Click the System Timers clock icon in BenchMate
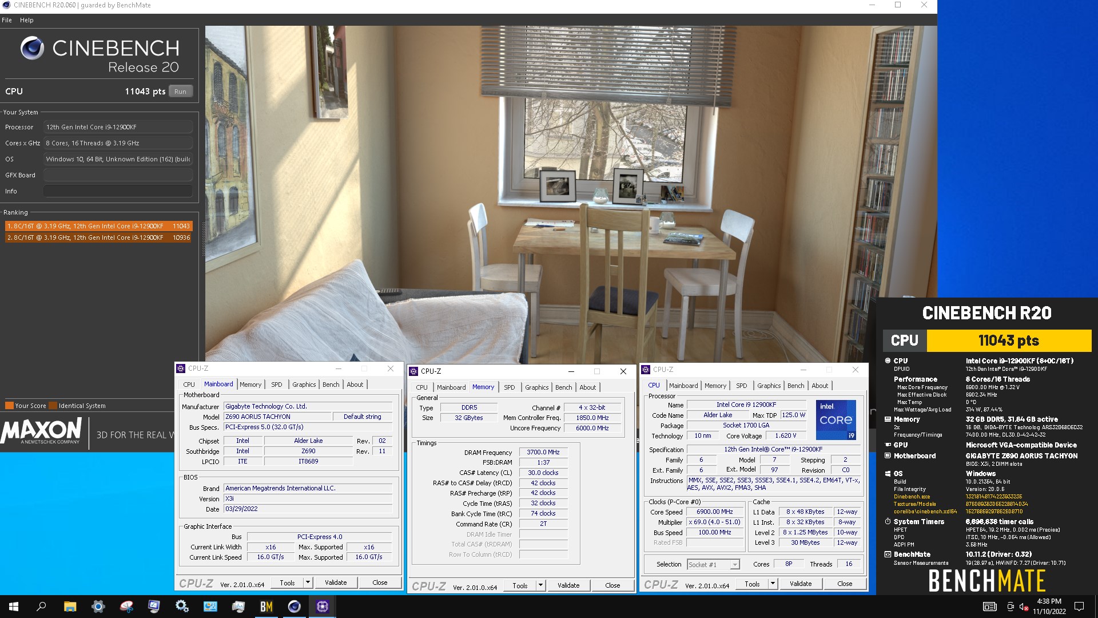The height and width of the screenshot is (618, 1098). (x=888, y=522)
